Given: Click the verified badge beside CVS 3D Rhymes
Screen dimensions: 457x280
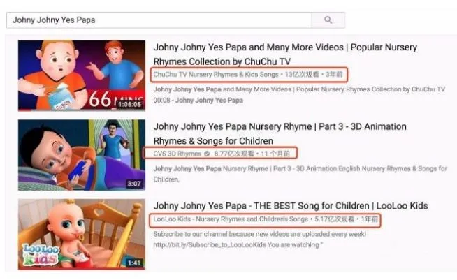Looking at the screenshot, I should click(207, 154).
